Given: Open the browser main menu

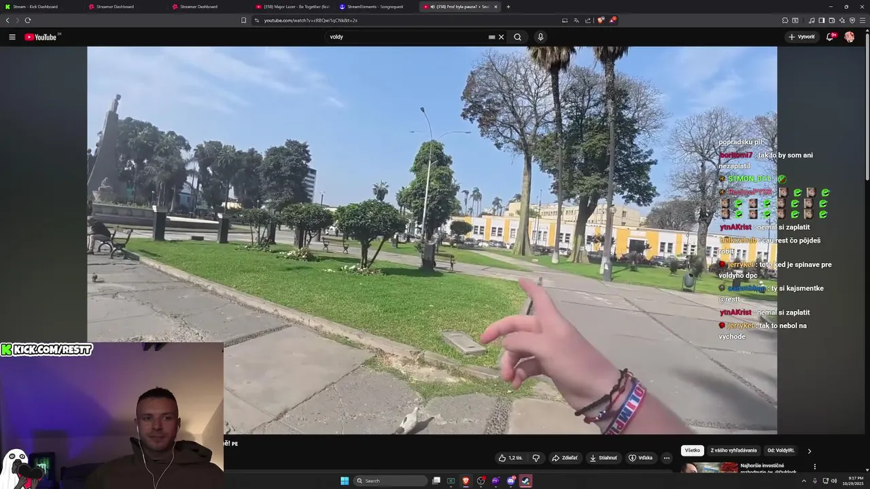Looking at the screenshot, I should (863, 20).
